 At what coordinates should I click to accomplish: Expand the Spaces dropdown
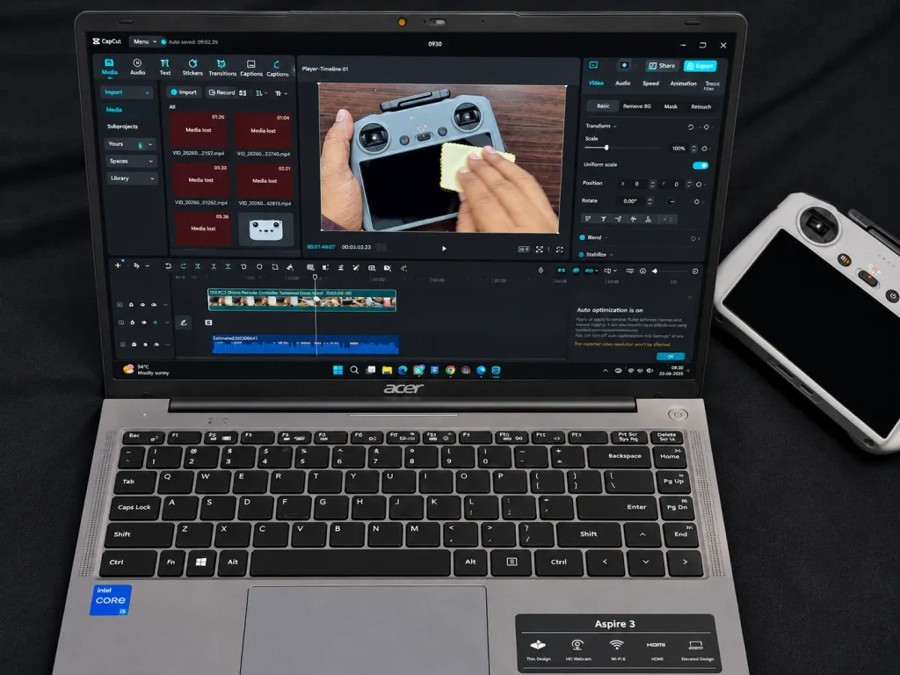131,162
